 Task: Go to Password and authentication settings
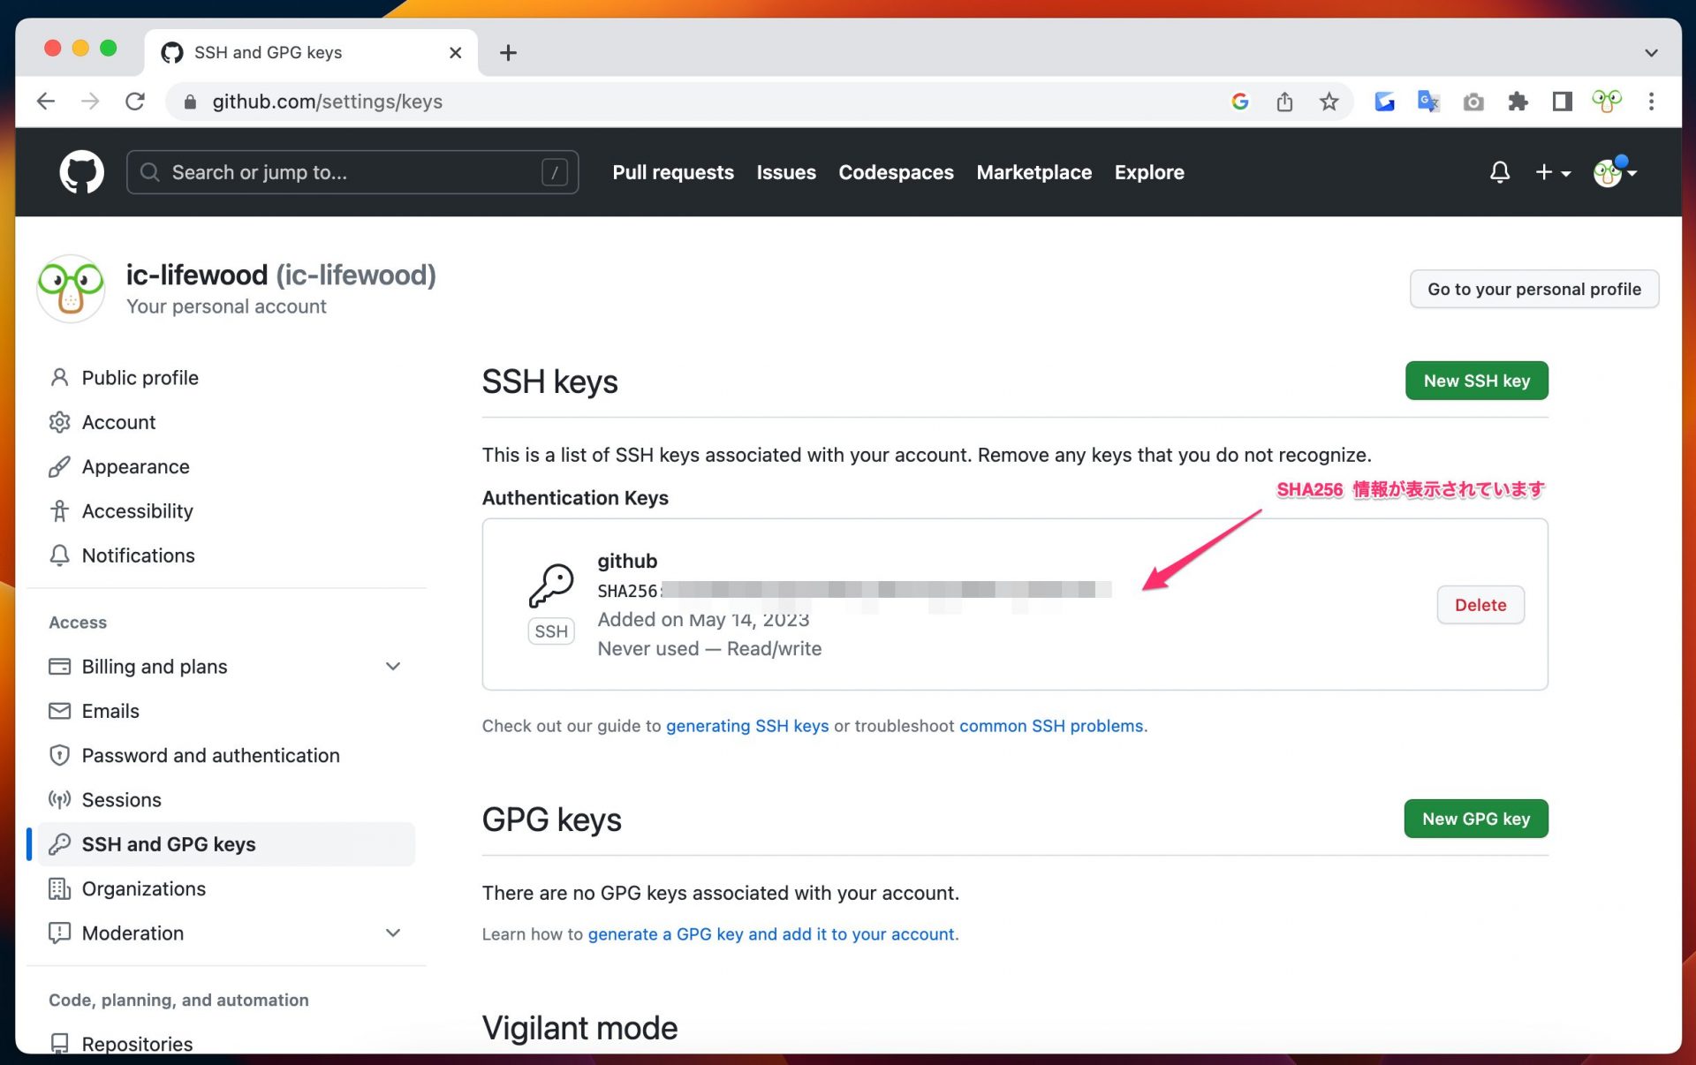[x=210, y=756]
